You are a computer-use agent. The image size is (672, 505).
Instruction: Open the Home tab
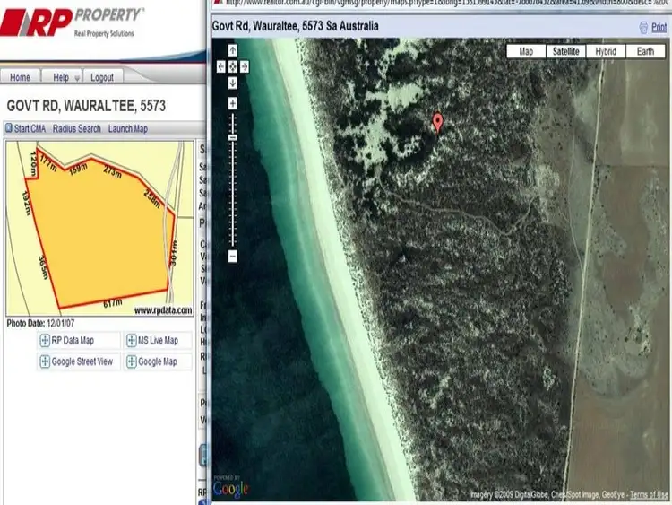click(x=20, y=77)
